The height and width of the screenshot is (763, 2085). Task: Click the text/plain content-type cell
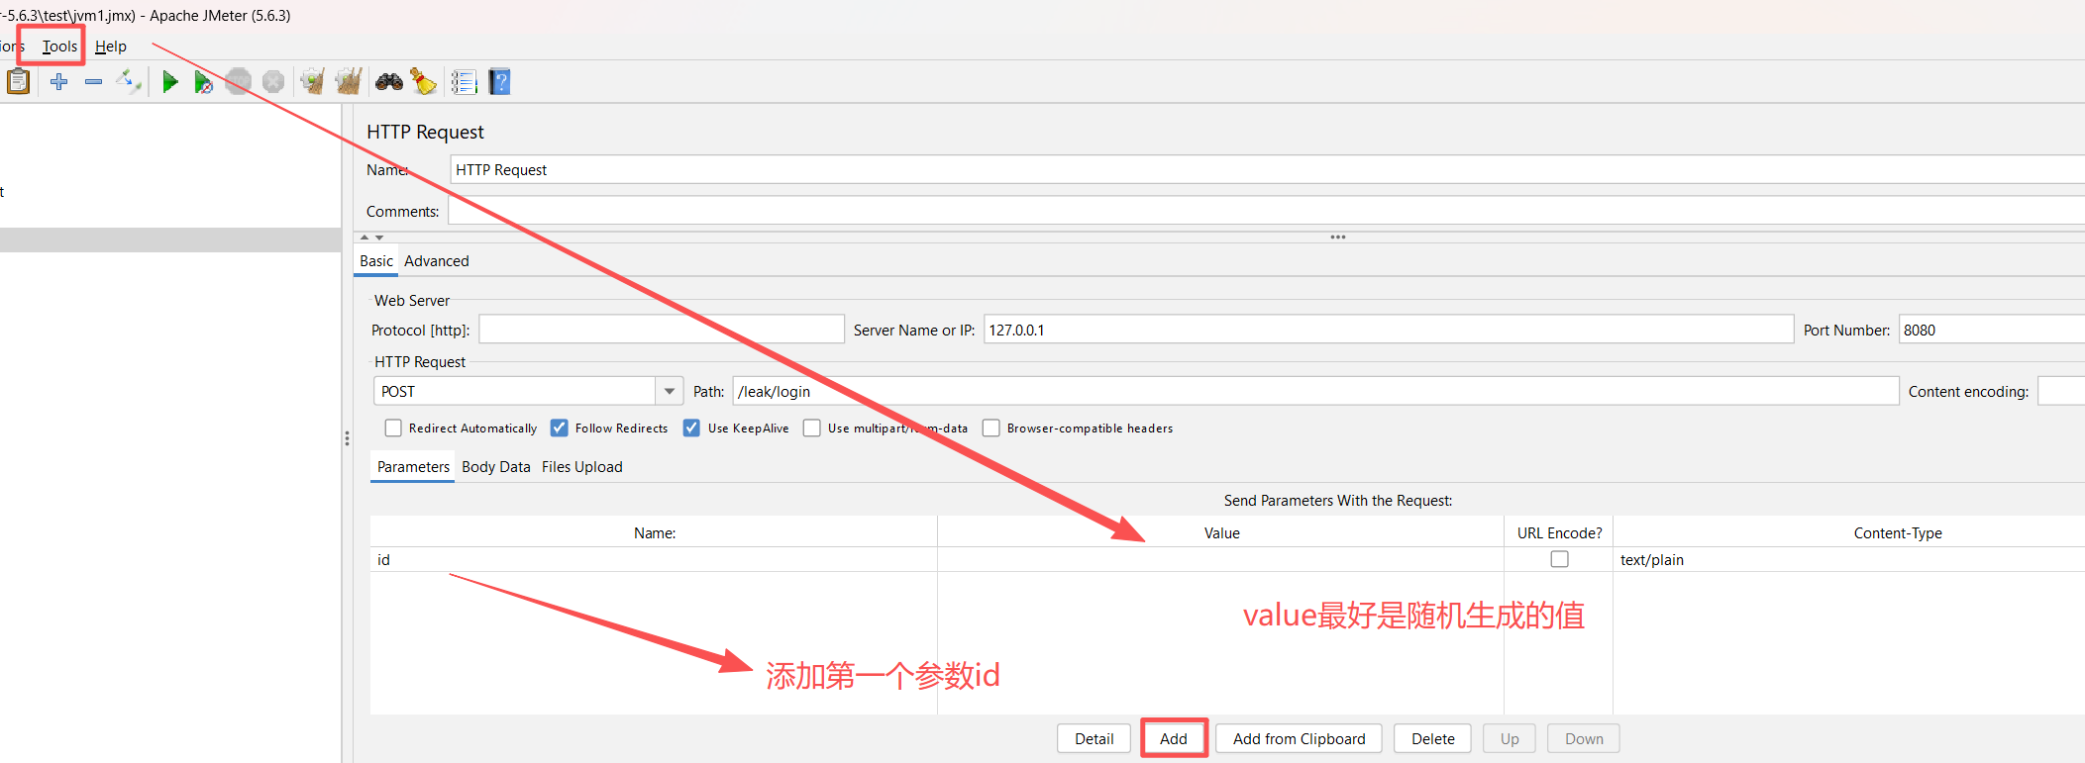[x=1848, y=560]
